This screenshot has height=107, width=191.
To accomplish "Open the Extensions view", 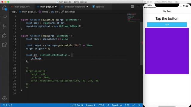I will pyautogui.click(x=4, y=45).
